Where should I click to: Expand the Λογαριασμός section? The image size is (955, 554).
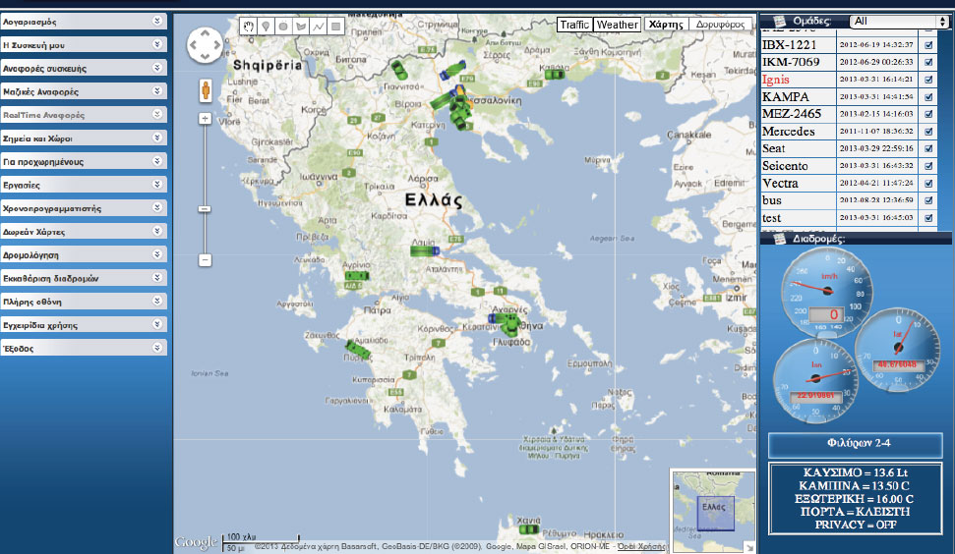(x=83, y=20)
